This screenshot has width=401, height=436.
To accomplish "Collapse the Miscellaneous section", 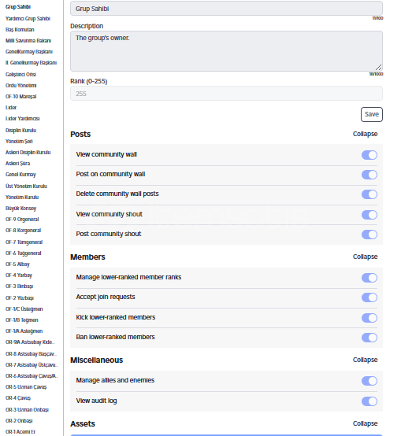I will [x=365, y=360].
